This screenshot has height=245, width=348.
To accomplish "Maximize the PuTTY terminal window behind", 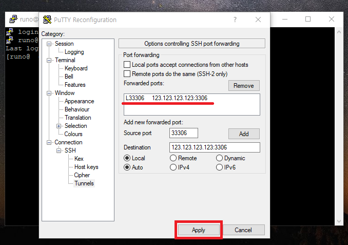I will coord(308,19).
